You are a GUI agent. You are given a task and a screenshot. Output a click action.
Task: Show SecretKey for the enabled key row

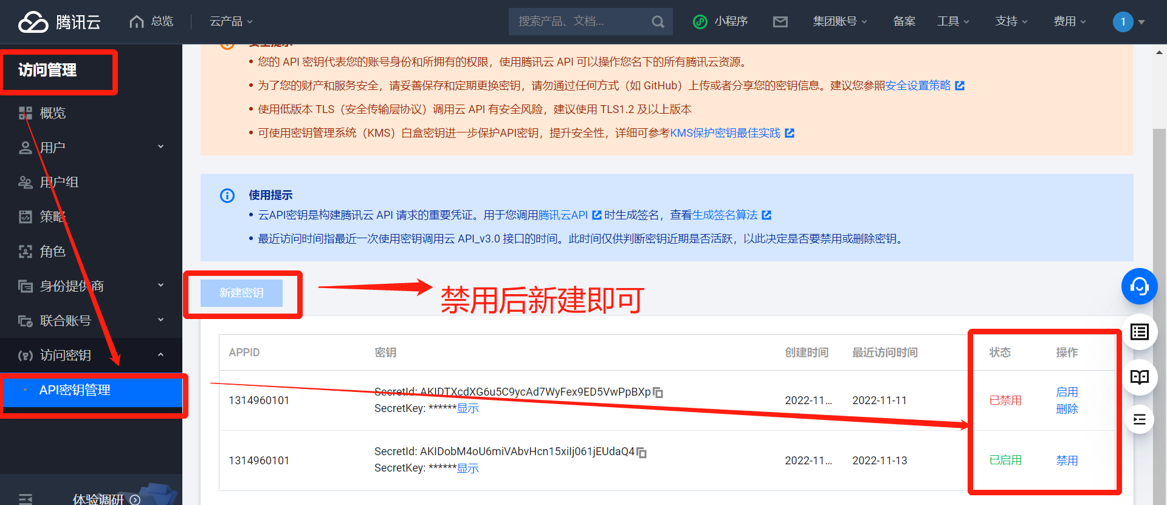[468, 469]
